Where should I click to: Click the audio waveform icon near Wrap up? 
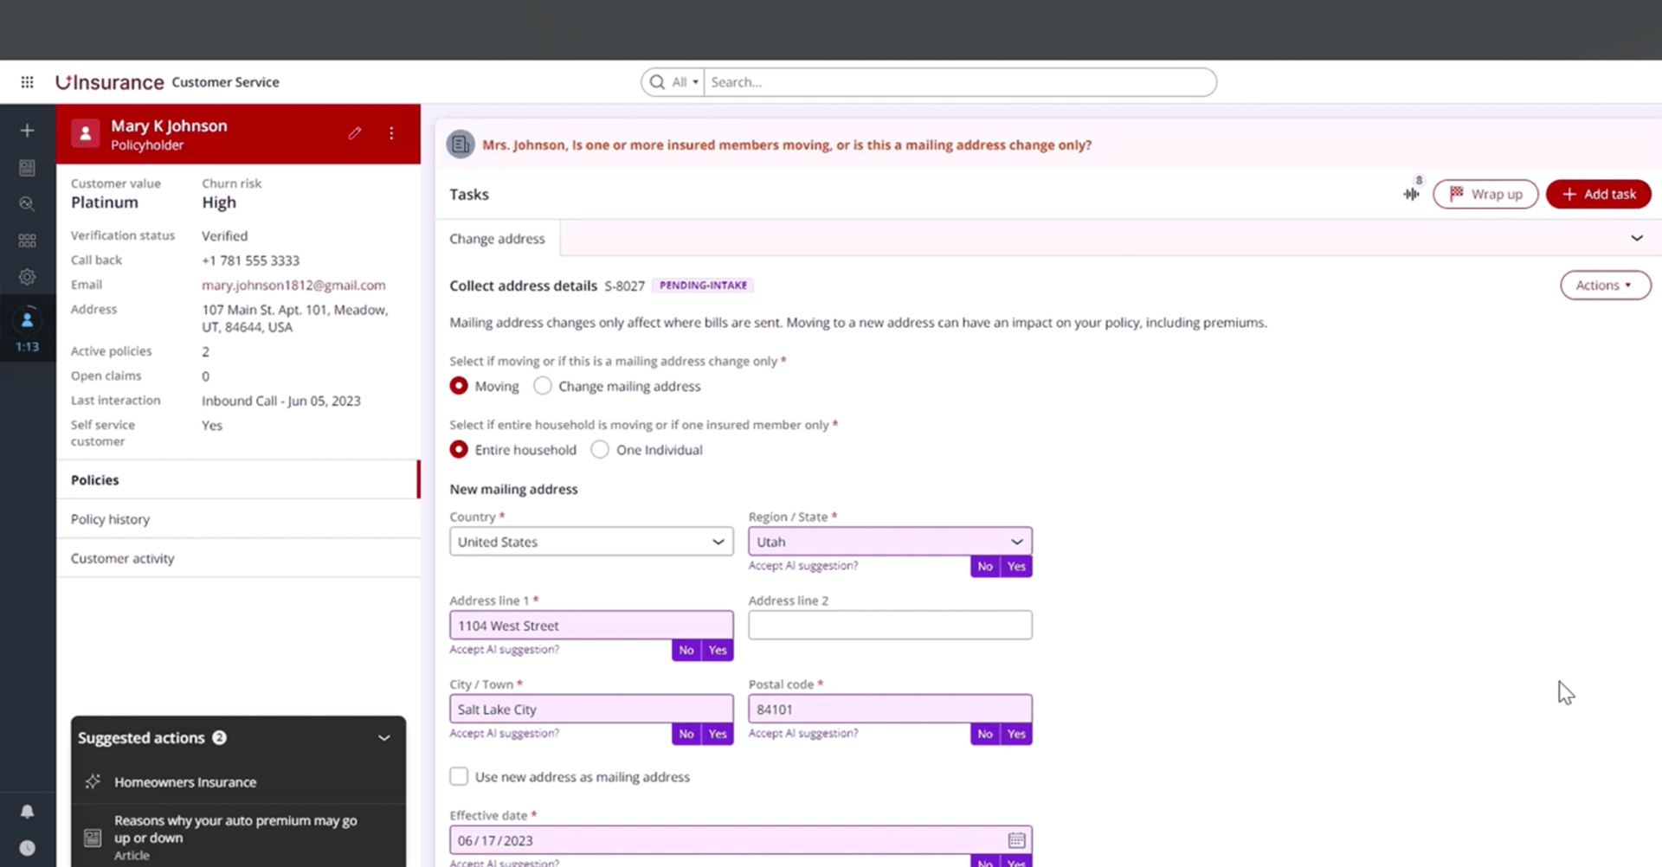tap(1411, 194)
